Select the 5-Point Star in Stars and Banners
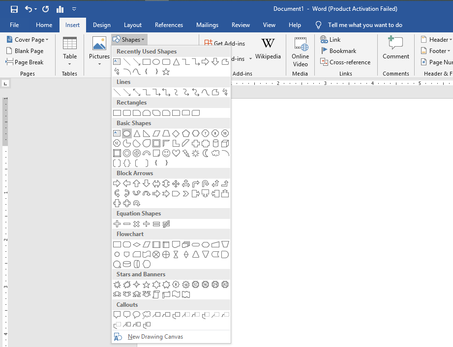 (x=147, y=285)
